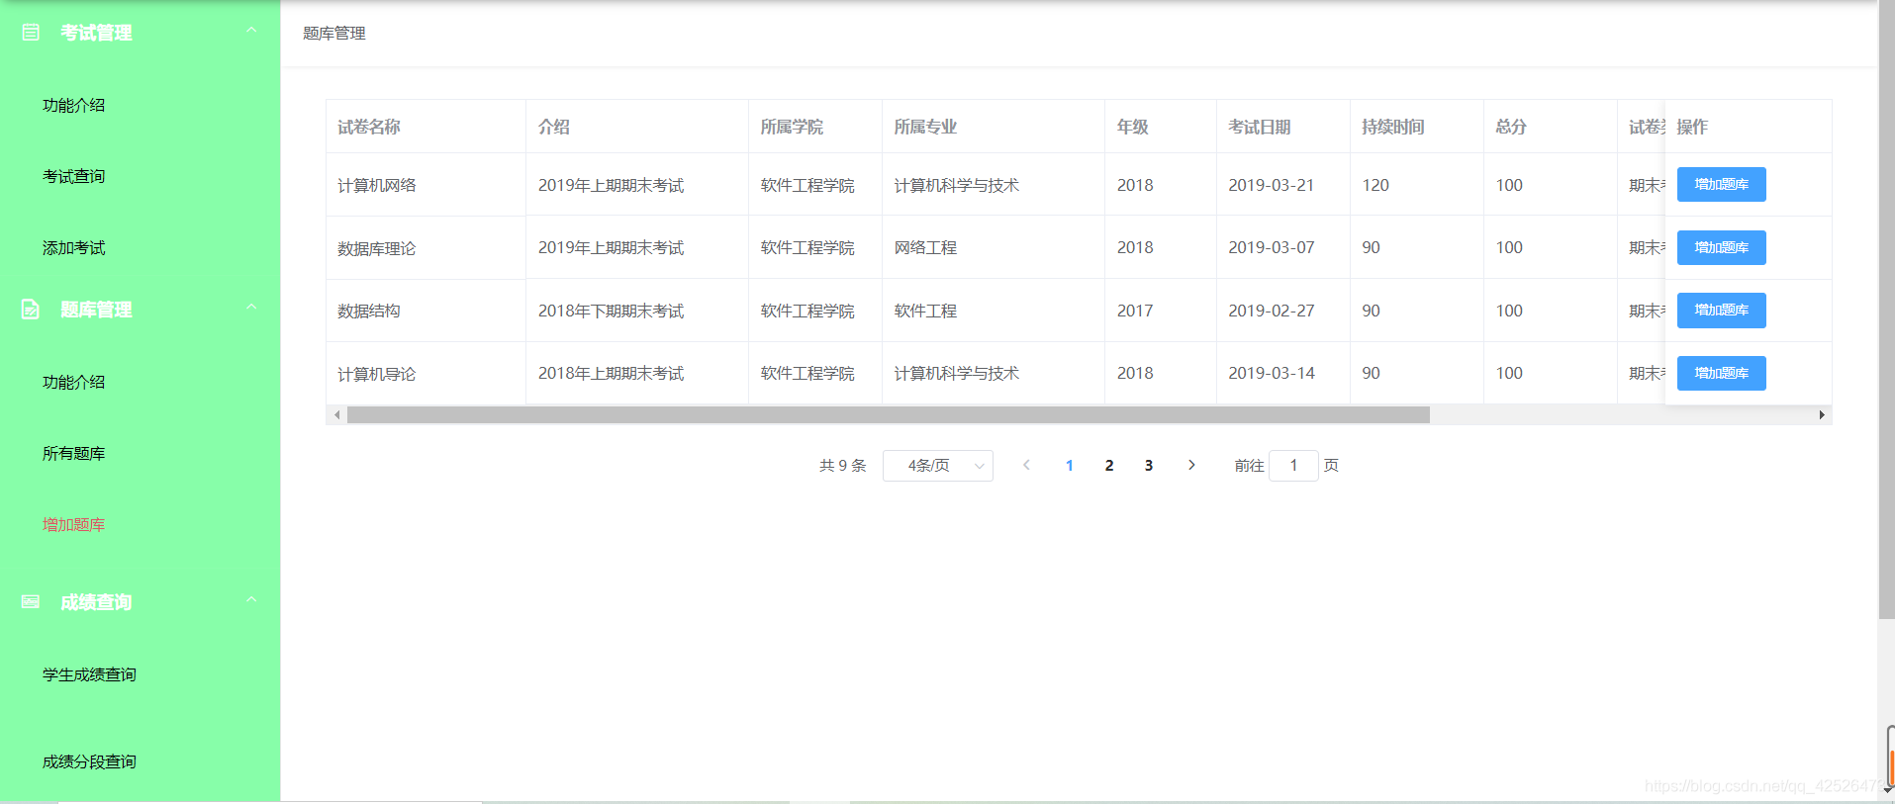Select the highlighted 增加题库 sidebar item
The height and width of the screenshot is (804, 1895).
(x=73, y=524)
